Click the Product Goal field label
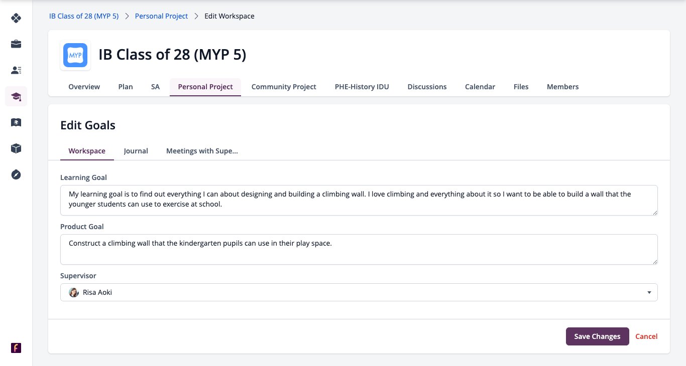686x366 pixels. coord(82,227)
